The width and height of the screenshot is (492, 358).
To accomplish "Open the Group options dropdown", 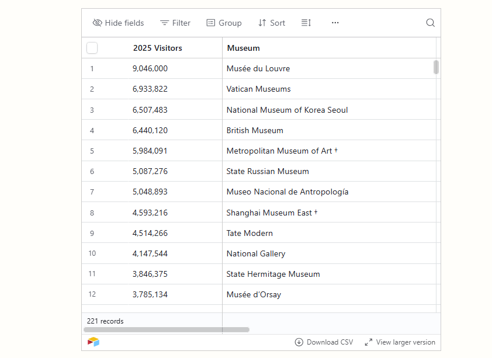I will click(x=224, y=23).
